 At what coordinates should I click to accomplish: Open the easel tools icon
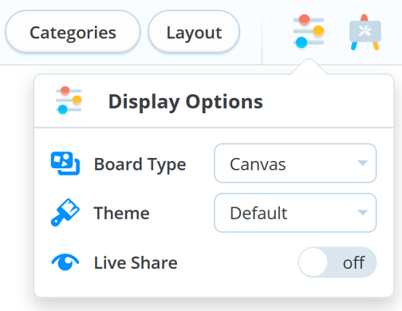pos(365,33)
